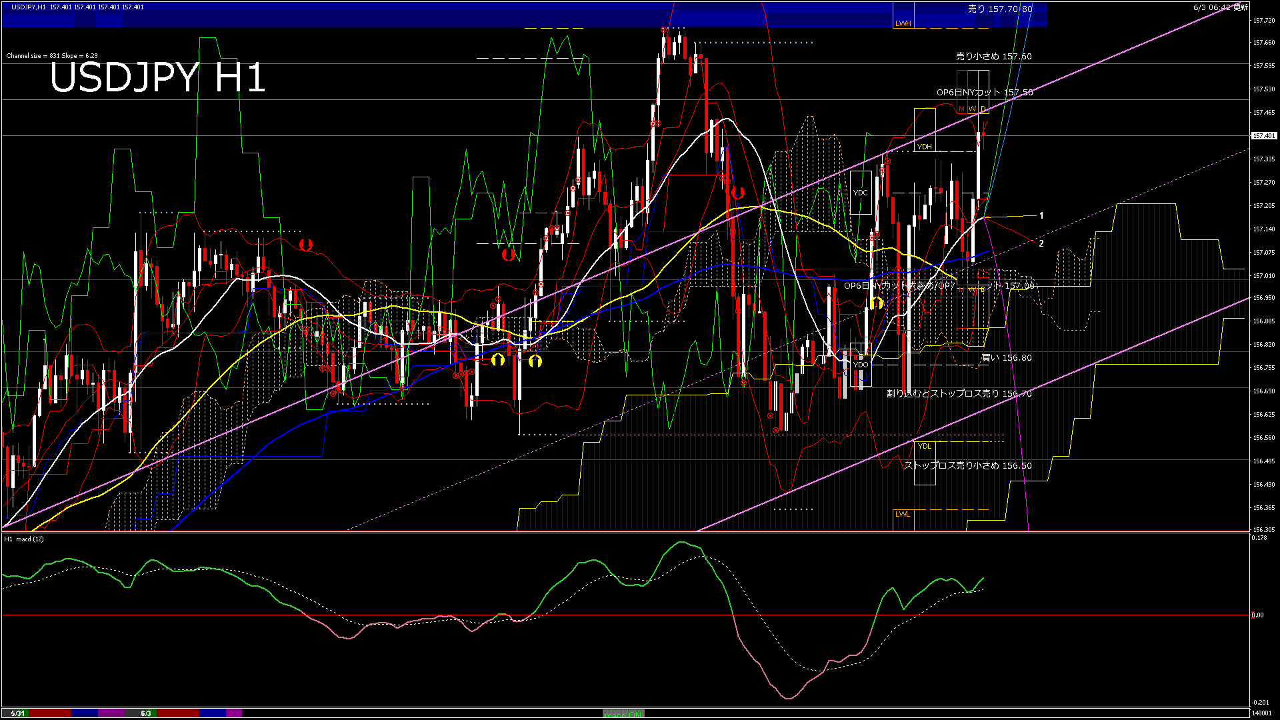The width and height of the screenshot is (1280, 720).
Task: Click the dark red session bar after 5/31
Action: [x=50, y=713]
